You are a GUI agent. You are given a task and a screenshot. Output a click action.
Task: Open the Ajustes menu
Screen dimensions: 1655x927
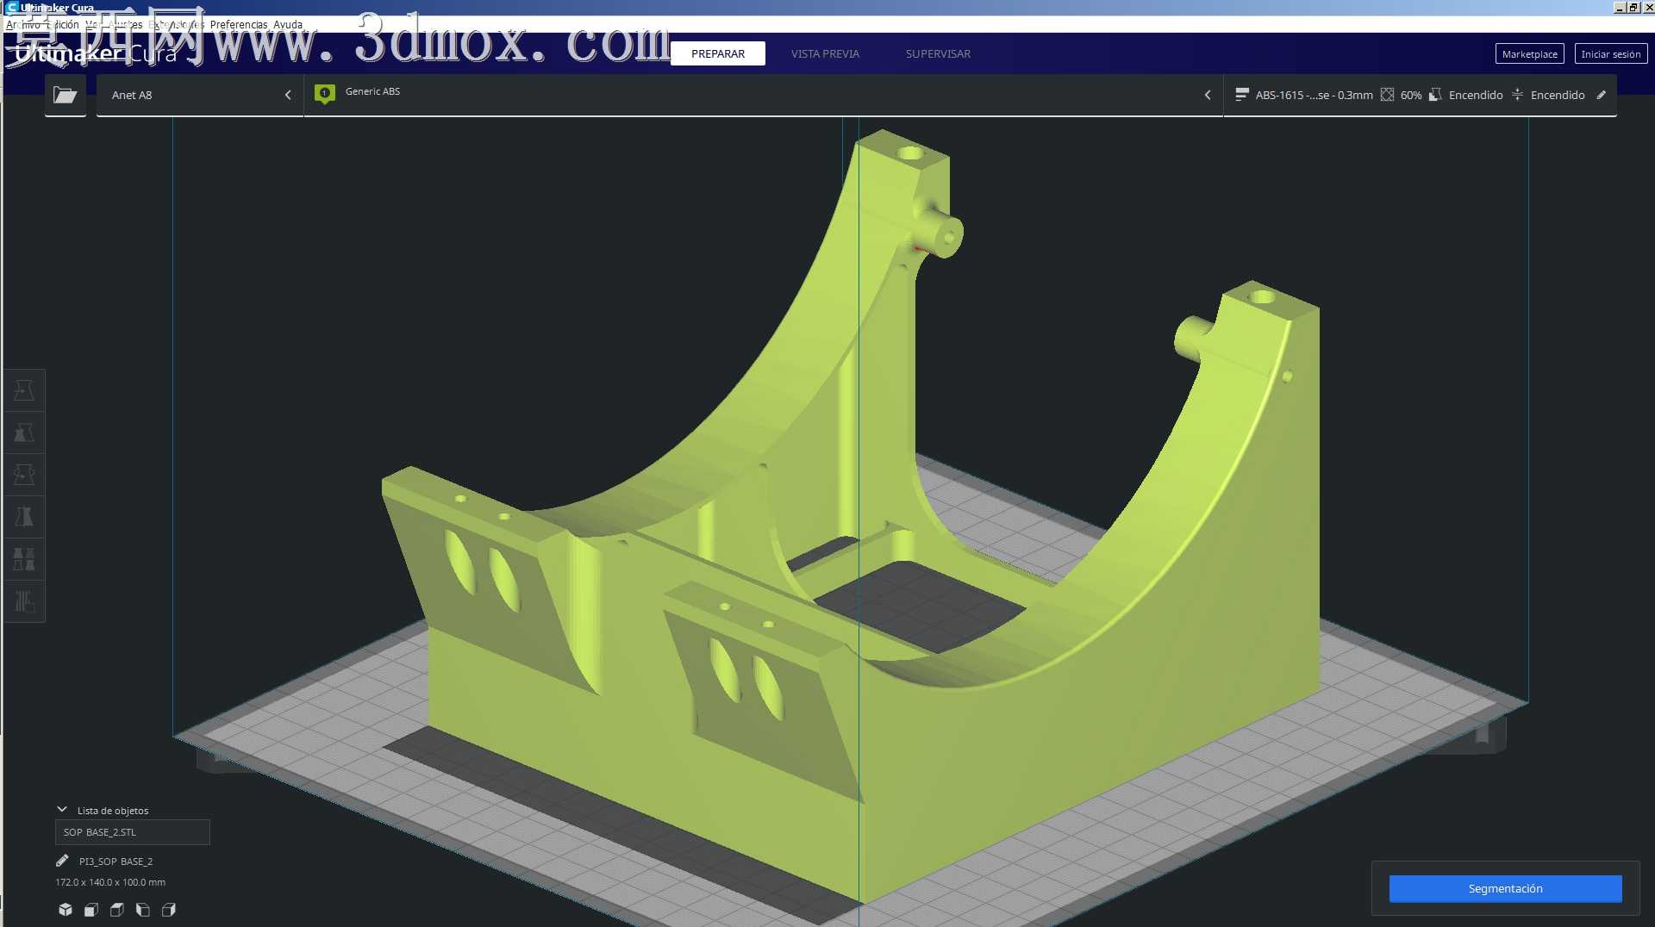point(126,24)
